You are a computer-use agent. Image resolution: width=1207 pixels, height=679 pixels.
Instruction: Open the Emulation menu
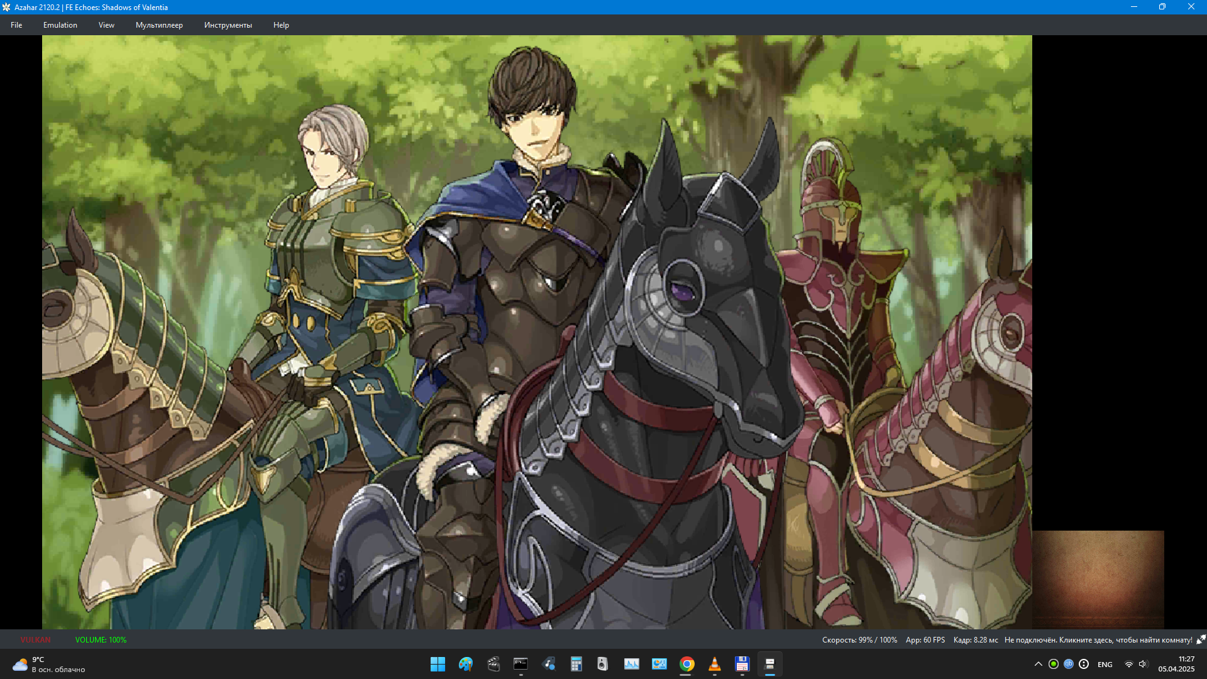tap(60, 25)
